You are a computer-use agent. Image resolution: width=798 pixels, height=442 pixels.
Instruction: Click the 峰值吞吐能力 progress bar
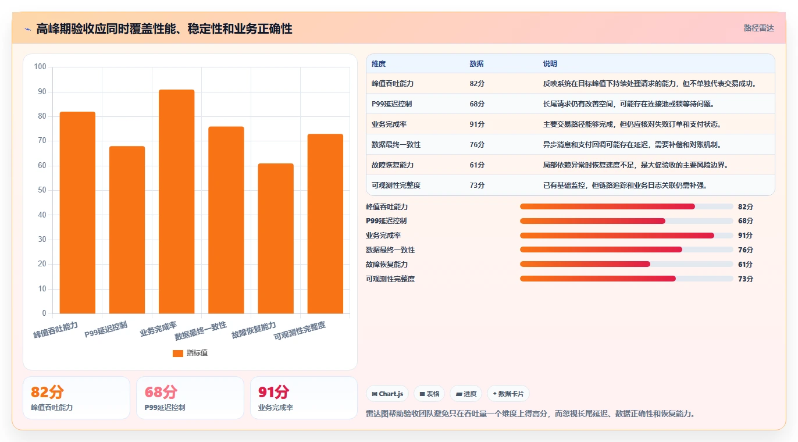(626, 206)
